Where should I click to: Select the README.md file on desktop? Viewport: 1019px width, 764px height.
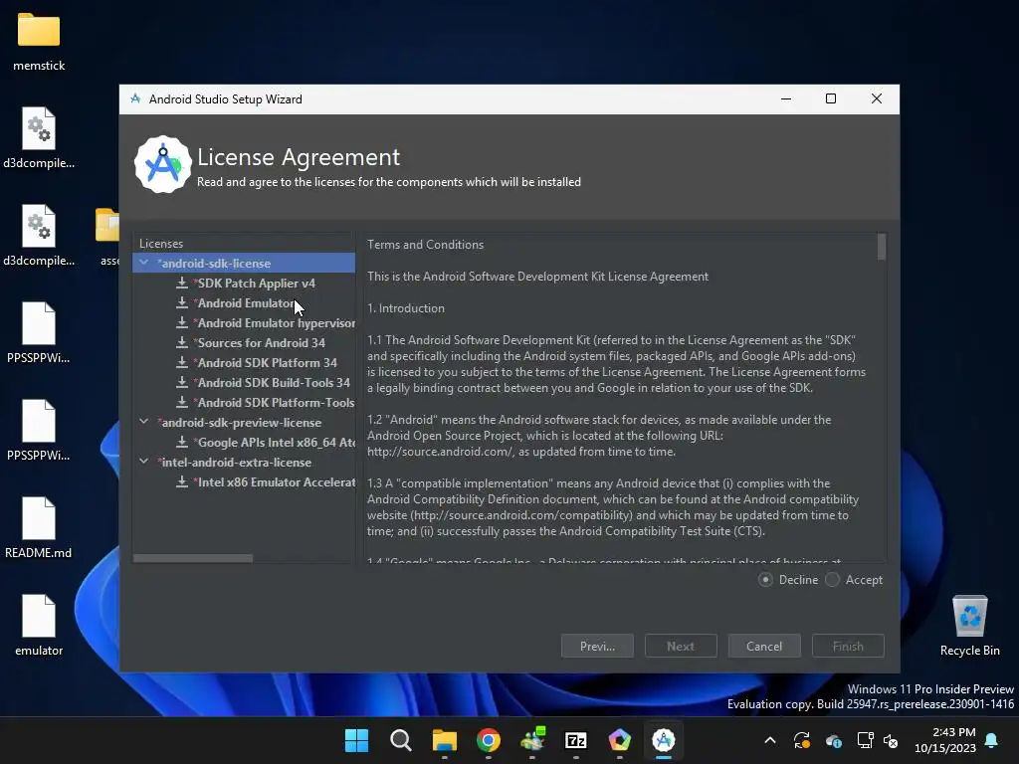point(39,527)
